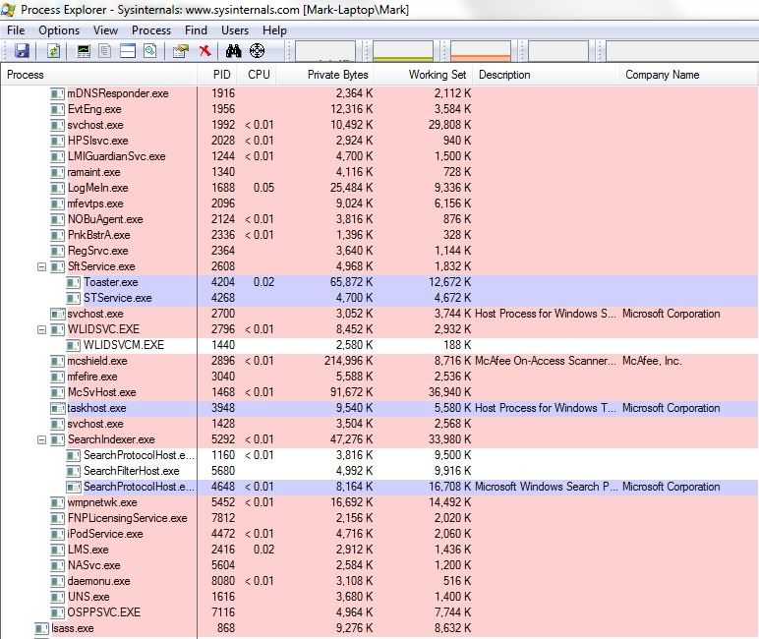Open the View menu
The image size is (759, 639).
pyautogui.click(x=105, y=30)
